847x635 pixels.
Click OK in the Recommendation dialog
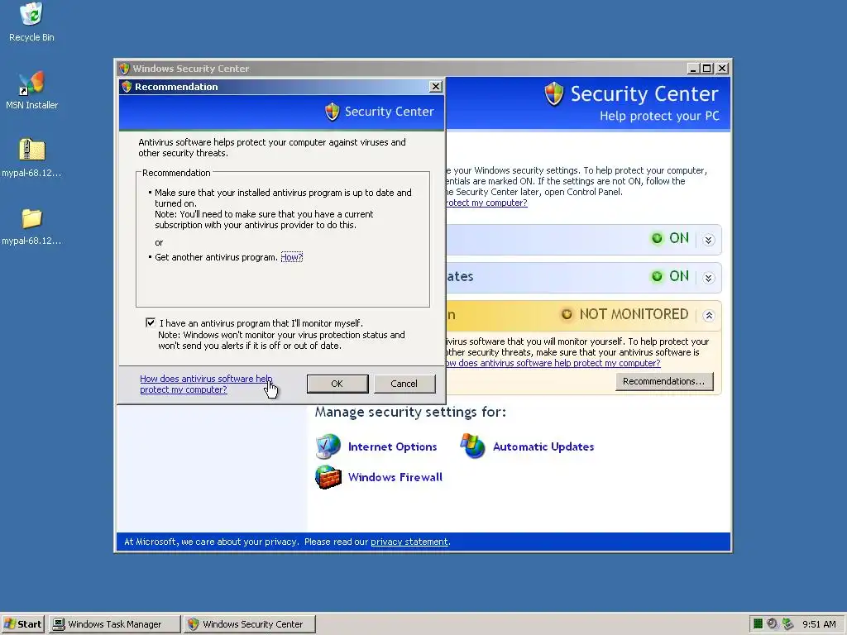pos(337,384)
